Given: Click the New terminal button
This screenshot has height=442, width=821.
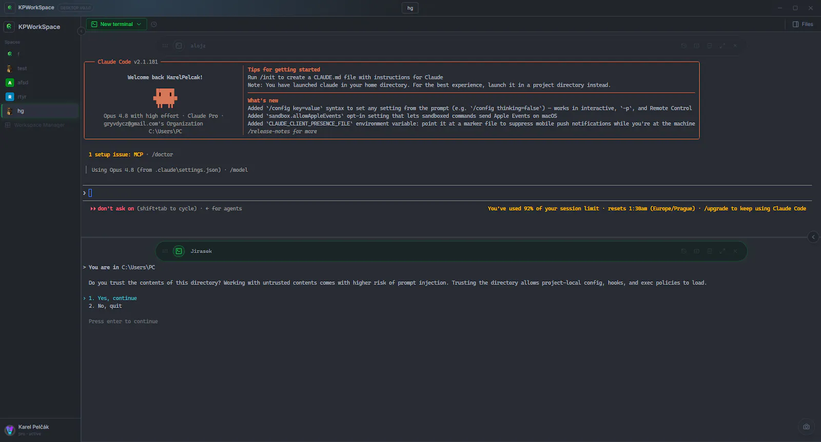Looking at the screenshot, I should click(116, 24).
